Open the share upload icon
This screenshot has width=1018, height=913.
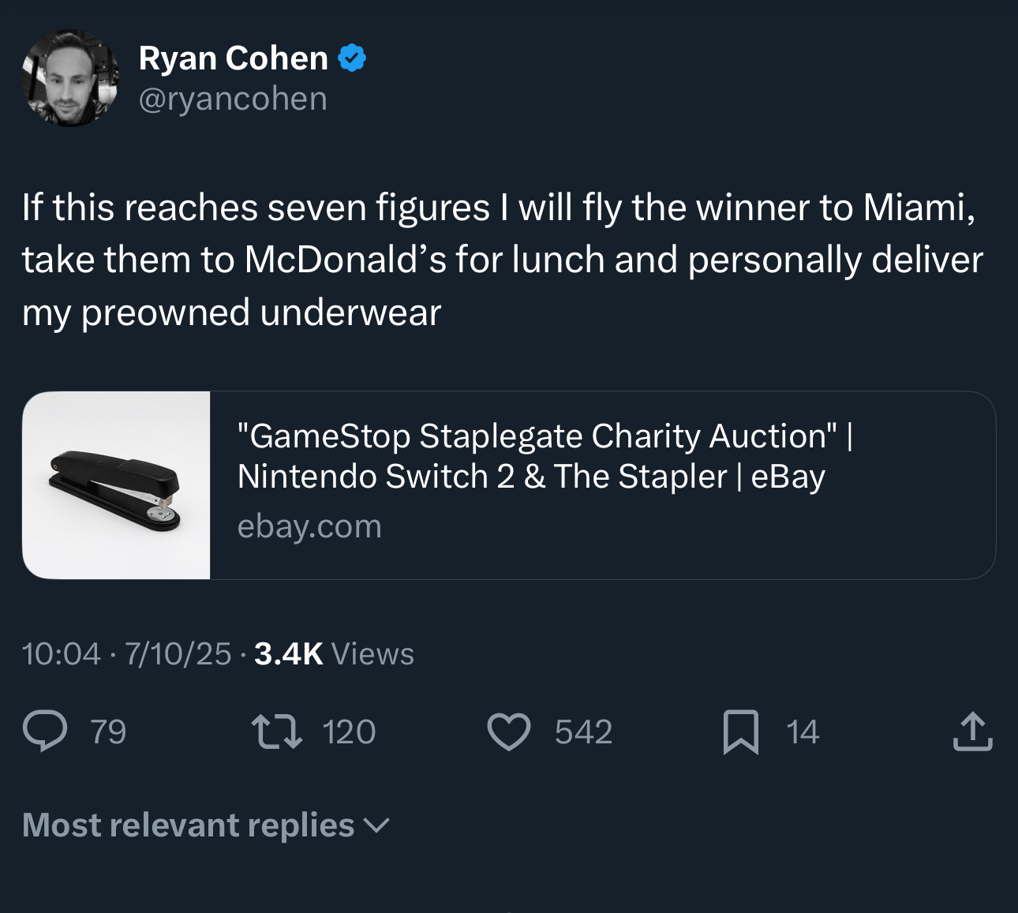pos(972,731)
